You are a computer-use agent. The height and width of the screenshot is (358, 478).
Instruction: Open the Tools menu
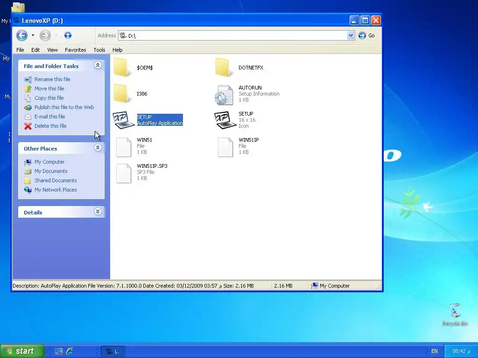point(99,50)
